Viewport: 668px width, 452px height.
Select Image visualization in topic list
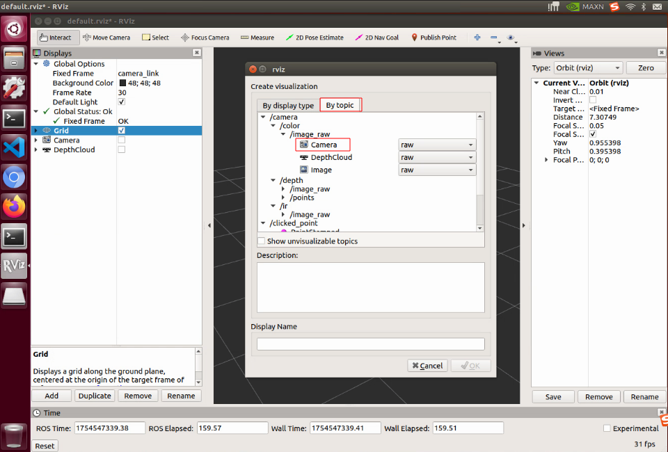316,170
